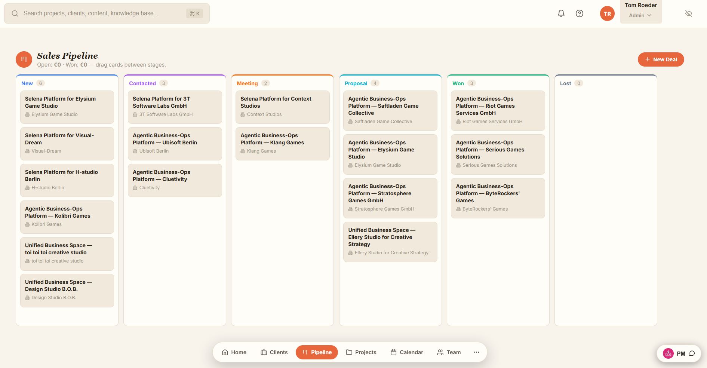
Task: Click the company icon beside Stratosphere Games GmbH
Action: point(350,209)
